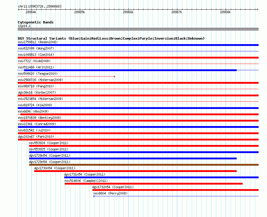Select the dgv1732n54 (Cooper2011) label
Screen dimensions: 267x217
tap(113, 187)
